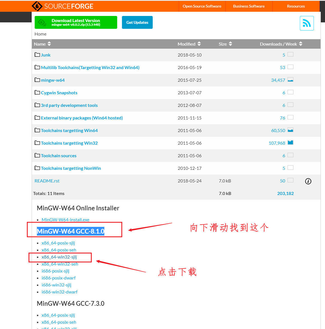
Task: Click the Toolchain sources folder icon
Action: [x=37, y=156]
